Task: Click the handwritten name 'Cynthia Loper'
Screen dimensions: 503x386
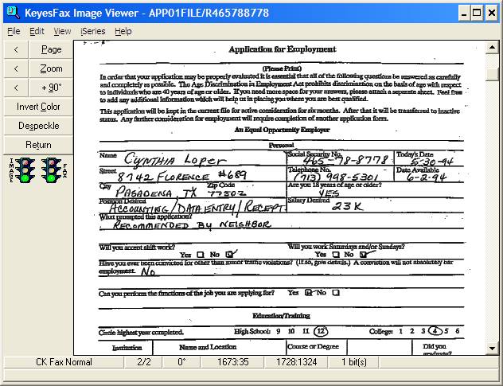Action: click(175, 159)
